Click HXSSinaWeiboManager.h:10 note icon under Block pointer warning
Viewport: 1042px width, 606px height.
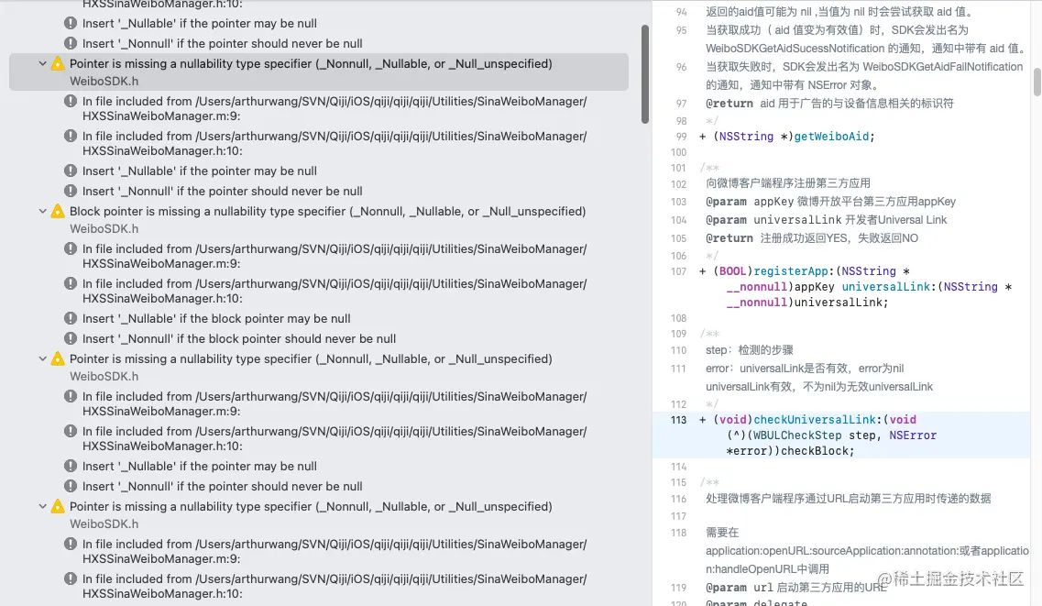pyautogui.click(x=71, y=283)
